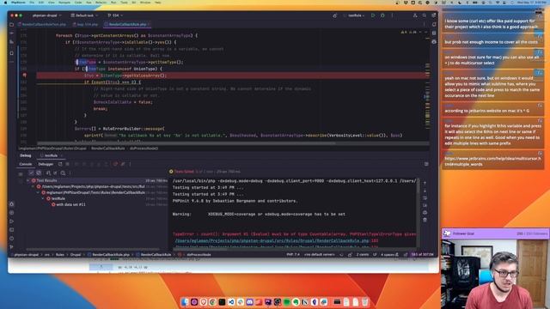The image size is (550, 309).
Task: Click the 4 spaces indent setting in status bar
Action: tap(388, 255)
